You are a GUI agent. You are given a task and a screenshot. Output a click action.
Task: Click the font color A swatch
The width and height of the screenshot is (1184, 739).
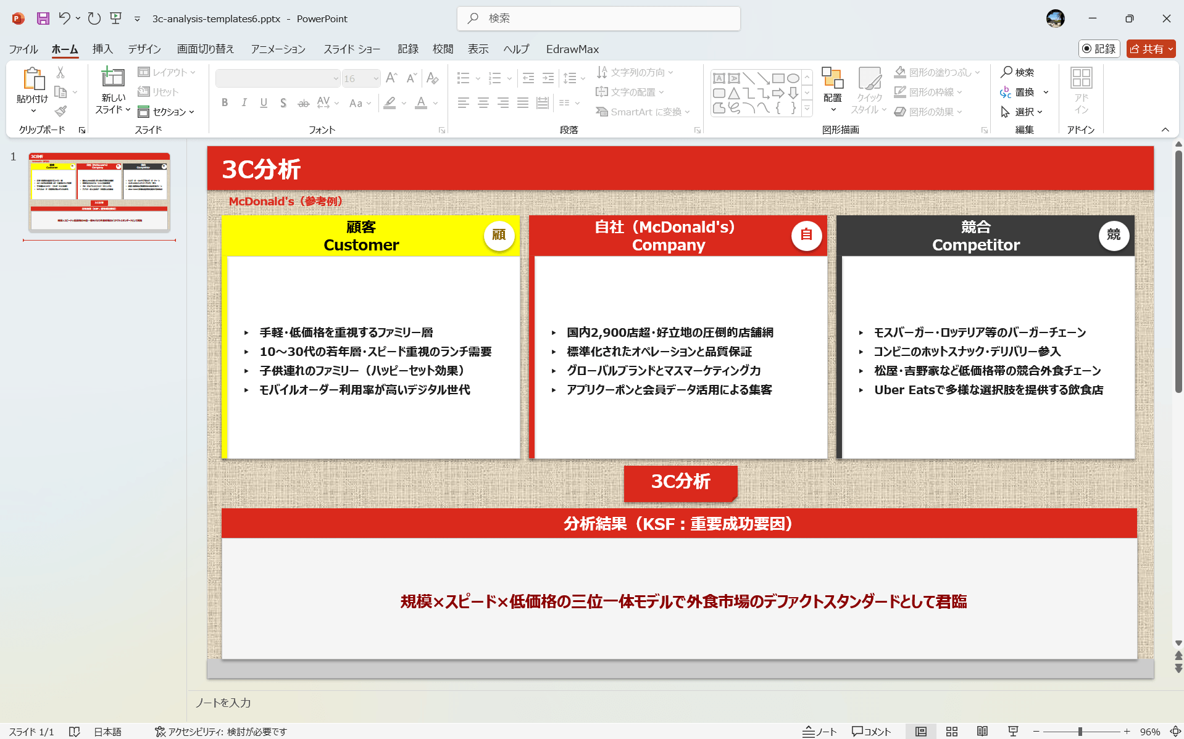point(421,103)
